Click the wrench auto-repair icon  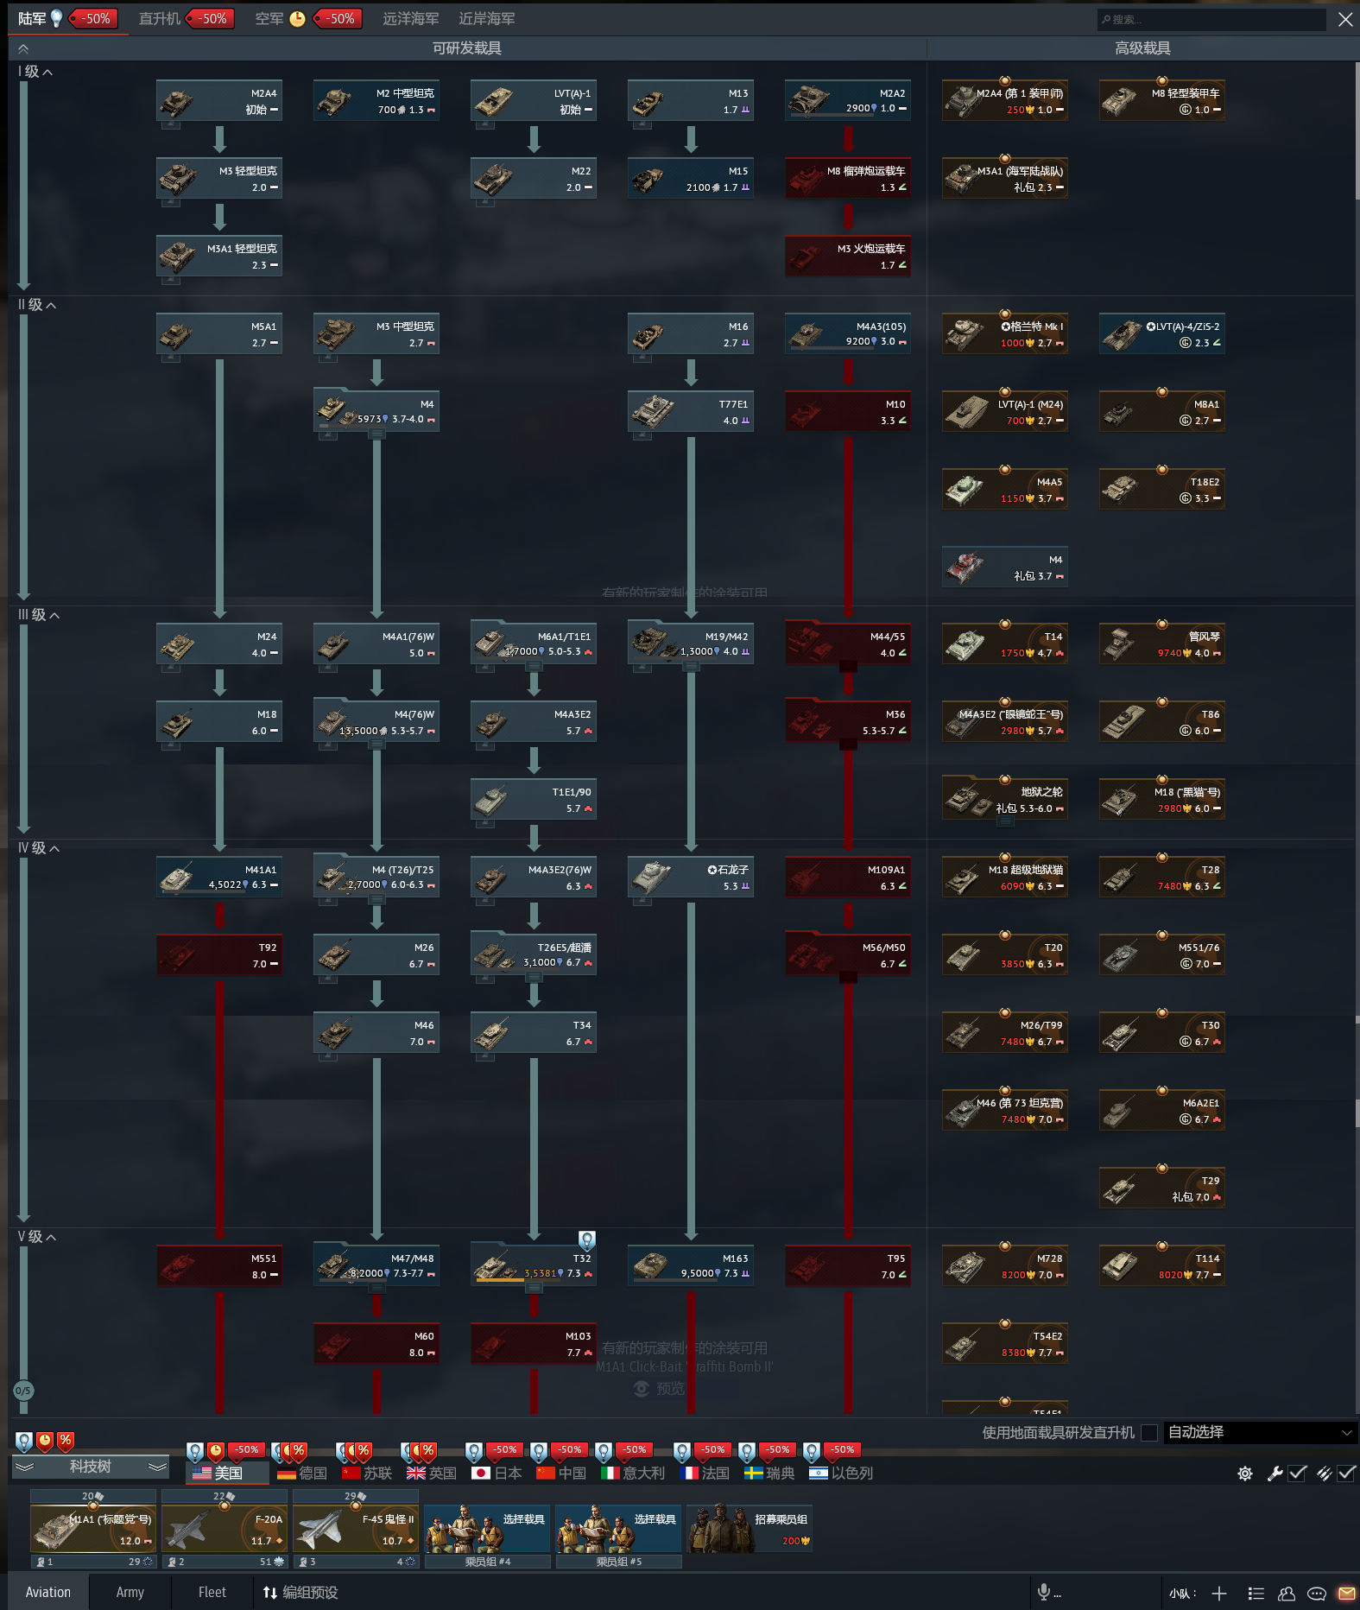coord(1275,1474)
